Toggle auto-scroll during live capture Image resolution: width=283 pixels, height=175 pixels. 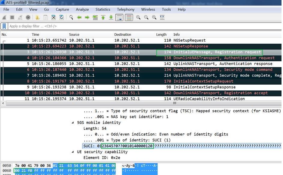coord(119,17)
